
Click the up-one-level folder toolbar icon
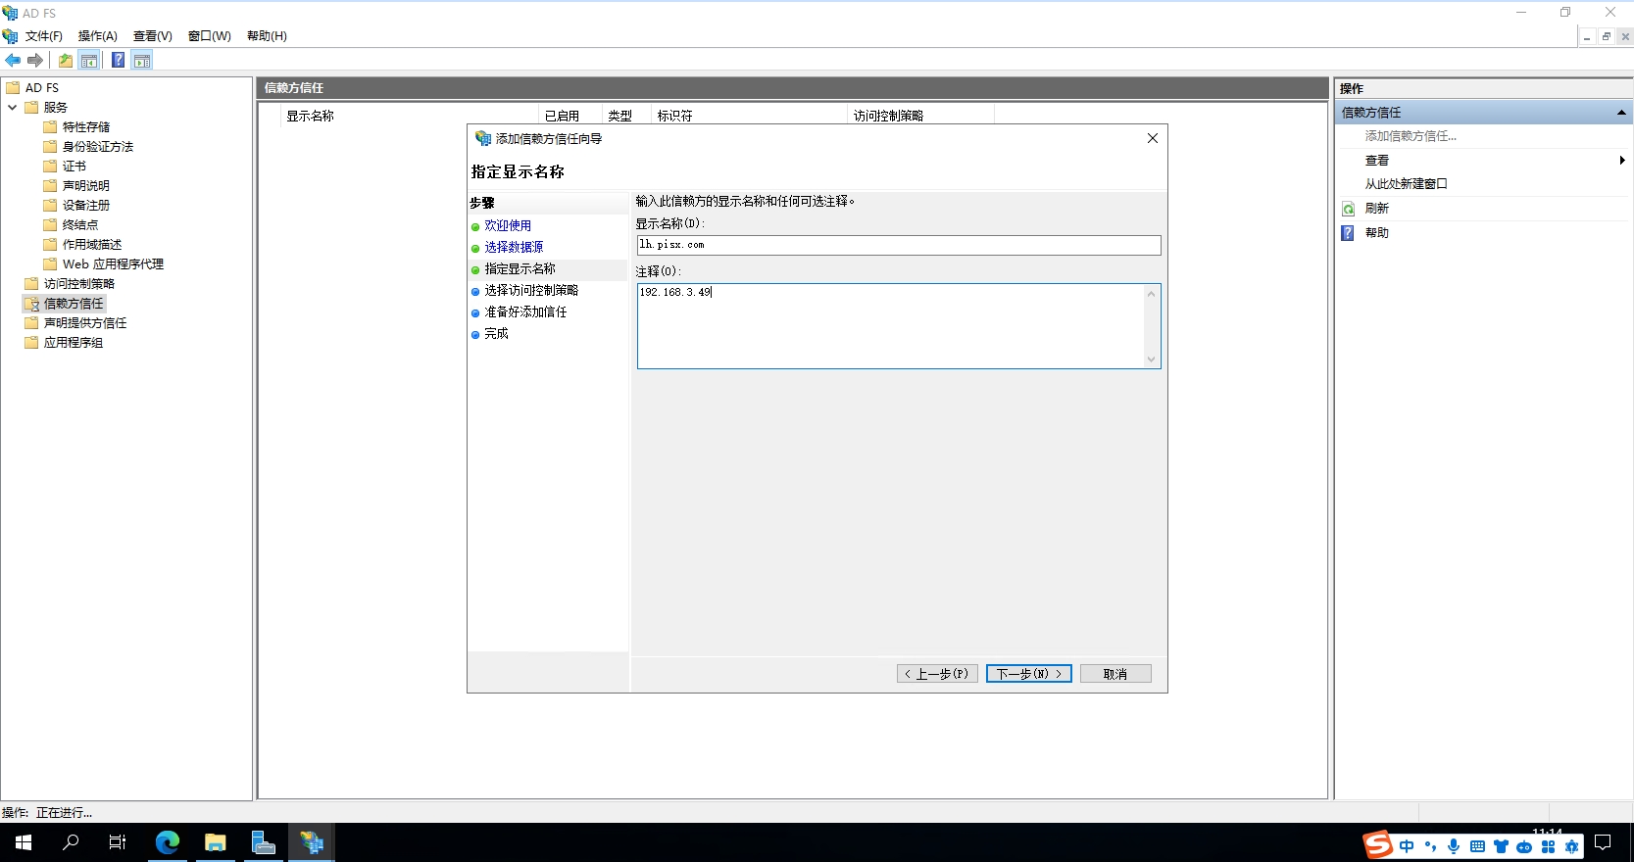tap(66, 61)
